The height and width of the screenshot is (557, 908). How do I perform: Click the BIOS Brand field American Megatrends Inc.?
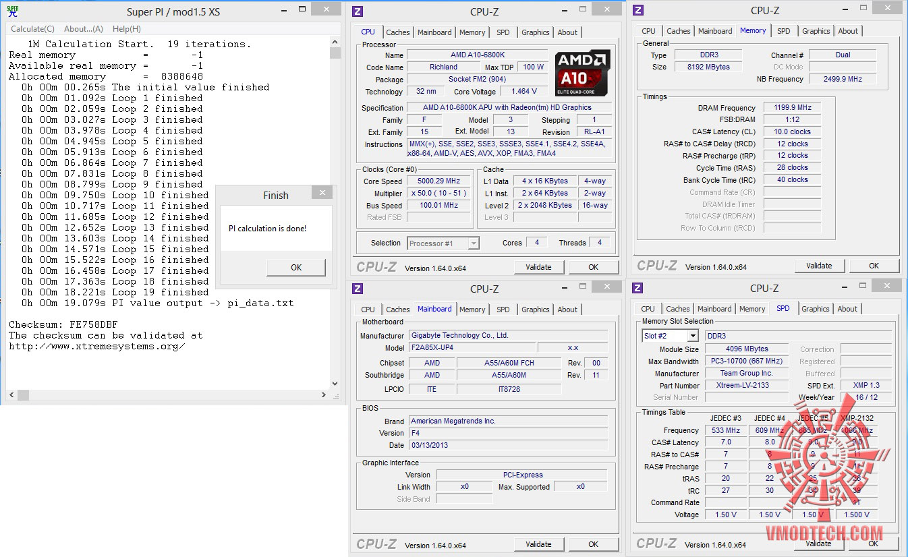(509, 421)
